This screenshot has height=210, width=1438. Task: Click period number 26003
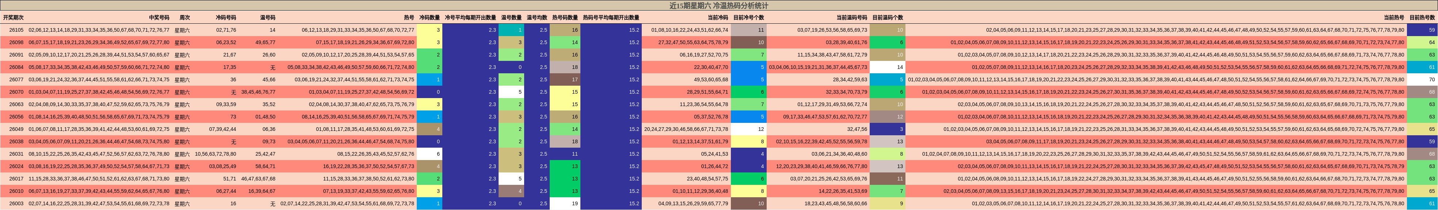[x=16, y=204]
